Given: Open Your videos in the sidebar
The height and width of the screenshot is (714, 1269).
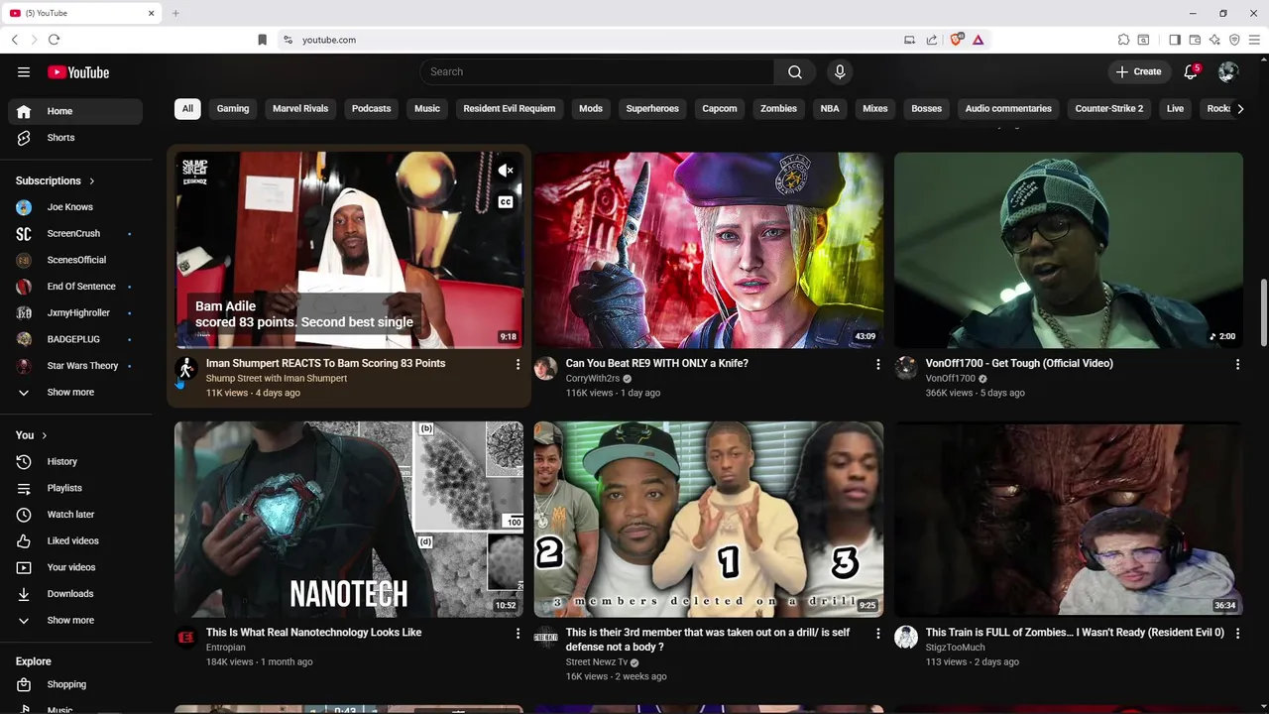Looking at the screenshot, I should coord(75,567).
